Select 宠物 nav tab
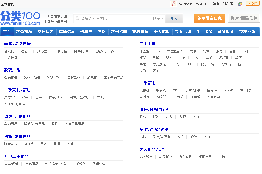 click(101, 32)
